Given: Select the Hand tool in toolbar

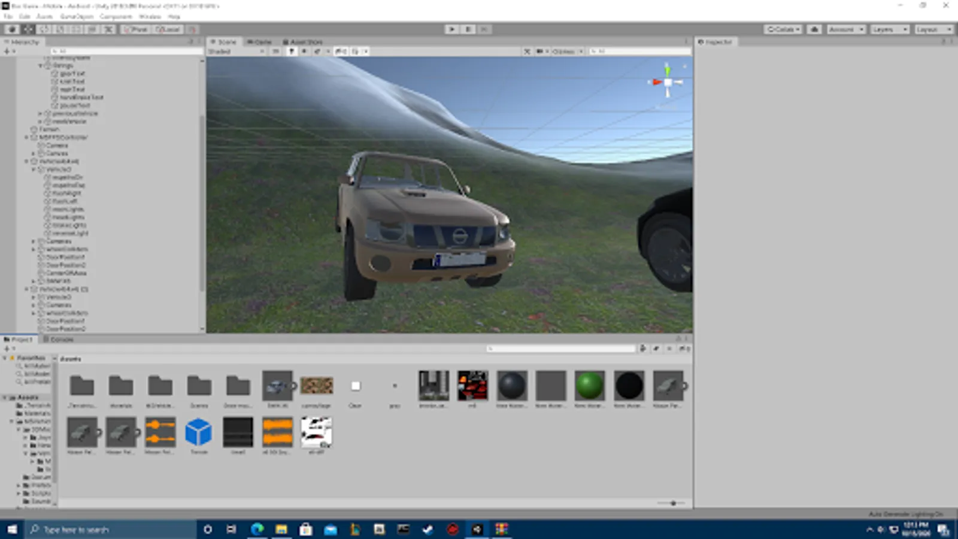Looking at the screenshot, I should pyautogui.click(x=11, y=29).
